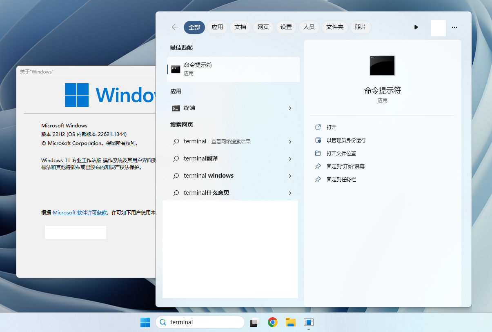The width and height of the screenshot is (492, 332).
Task: Launch Google Chrome from the taskbar
Action: coord(273,322)
